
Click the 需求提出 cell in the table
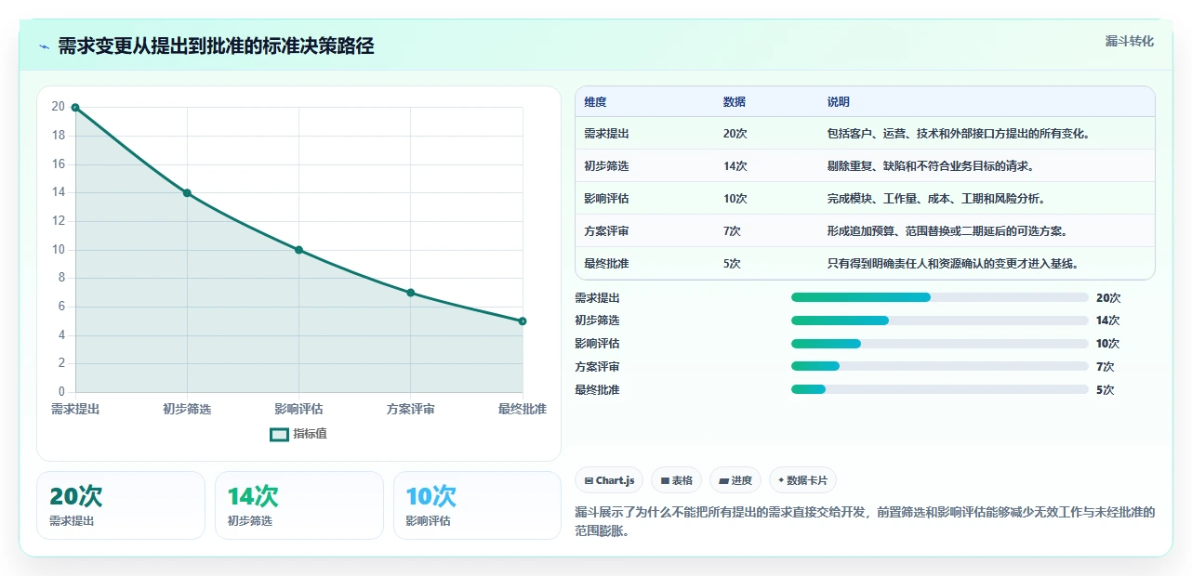point(606,134)
